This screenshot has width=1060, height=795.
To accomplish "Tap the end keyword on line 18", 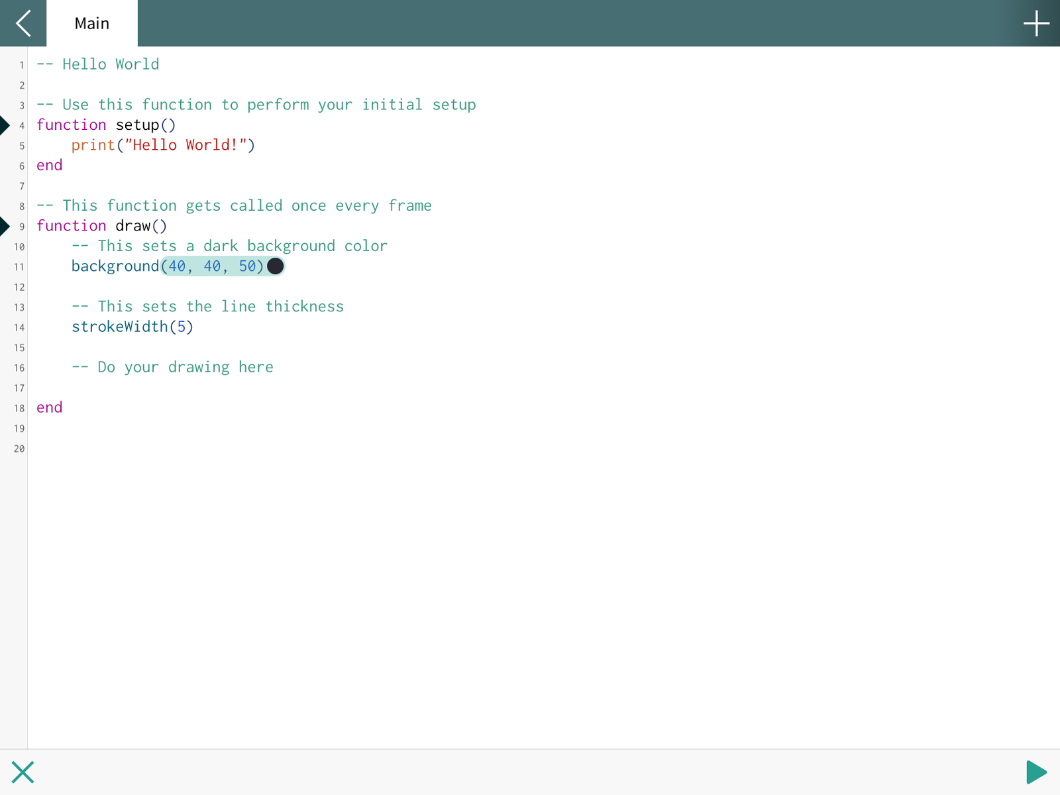I will click(49, 407).
